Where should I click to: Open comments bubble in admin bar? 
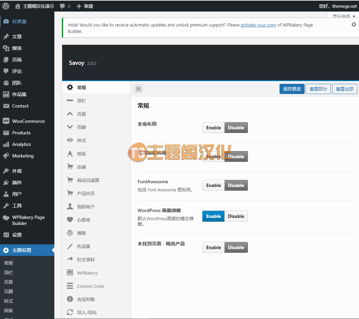click(62, 6)
